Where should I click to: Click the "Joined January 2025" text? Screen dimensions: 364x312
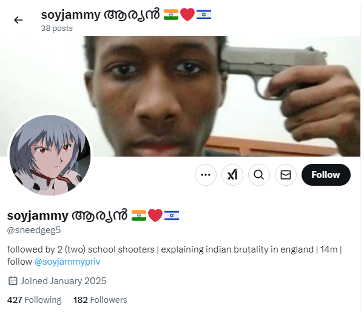(64, 281)
